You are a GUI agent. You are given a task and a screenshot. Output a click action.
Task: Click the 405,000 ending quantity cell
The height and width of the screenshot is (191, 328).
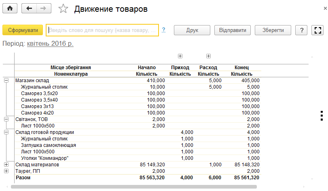coord(250,81)
